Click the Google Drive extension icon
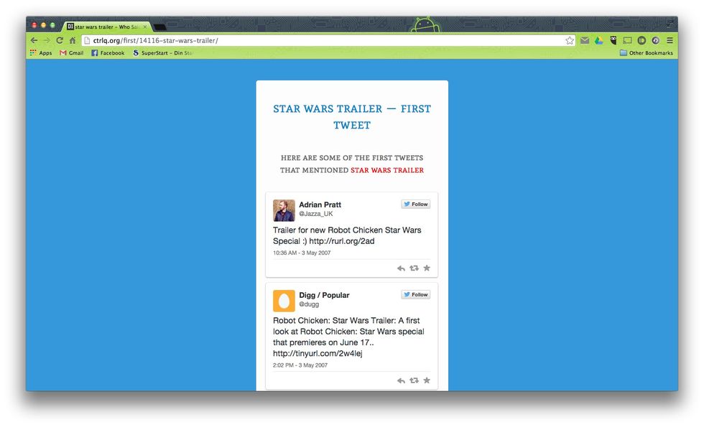The width and height of the screenshot is (704, 427). [598, 40]
